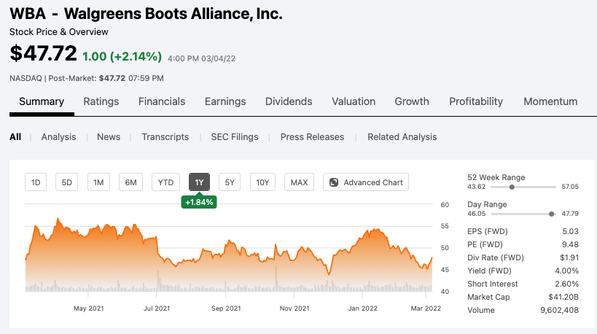This screenshot has width=597, height=334.
Task: Open the Earnings tab
Action: (x=225, y=101)
